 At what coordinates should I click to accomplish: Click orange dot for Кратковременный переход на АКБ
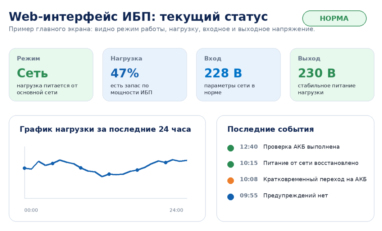tap(230, 181)
